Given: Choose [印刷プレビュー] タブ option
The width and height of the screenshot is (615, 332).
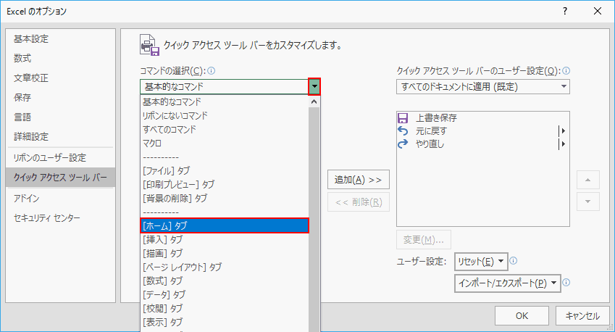Looking at the screenshot, I should (225, 184).
